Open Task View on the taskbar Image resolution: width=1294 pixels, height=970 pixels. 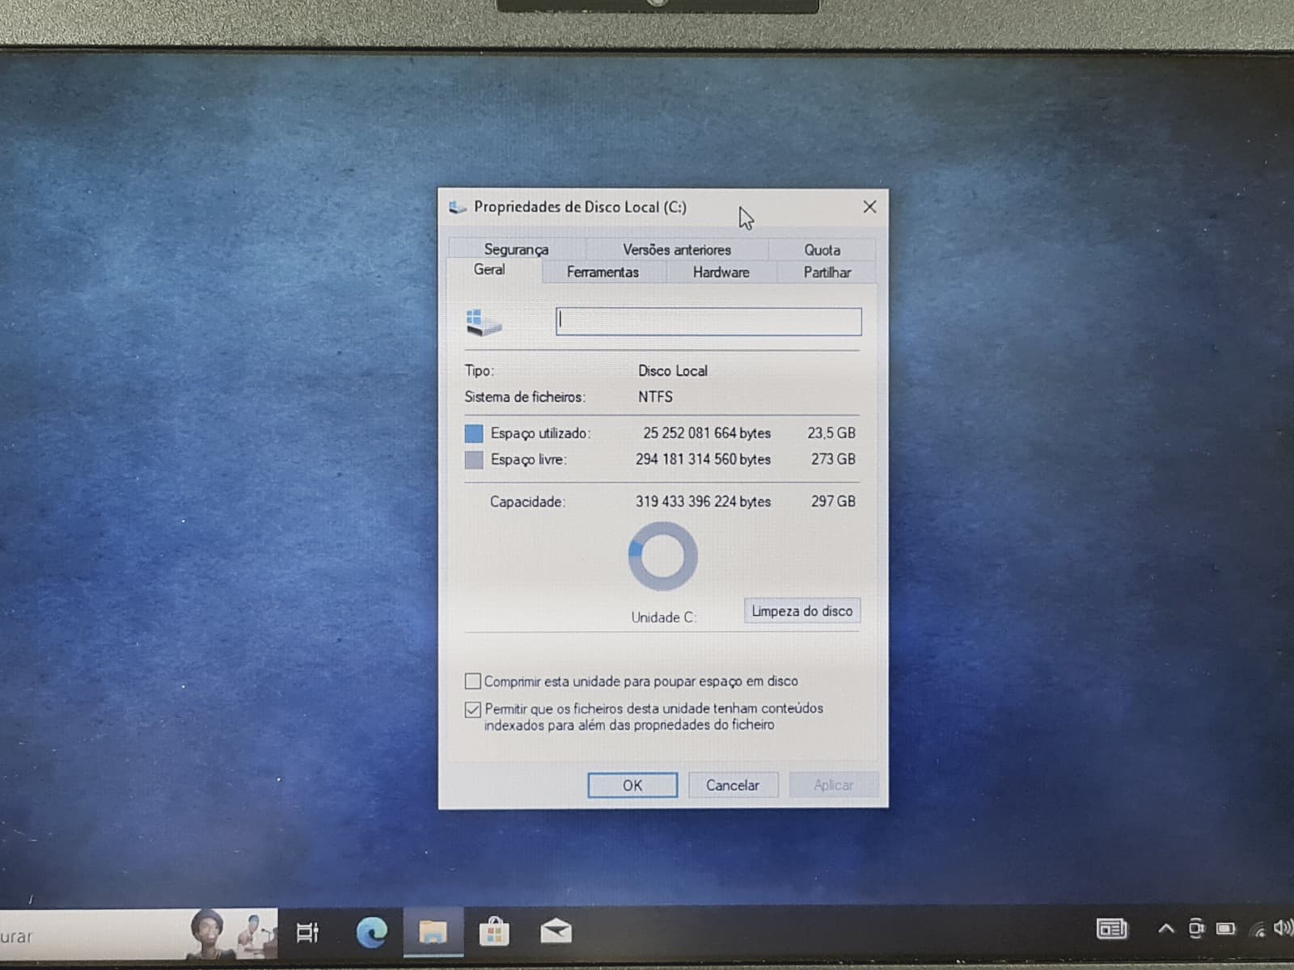coord(308,932)
